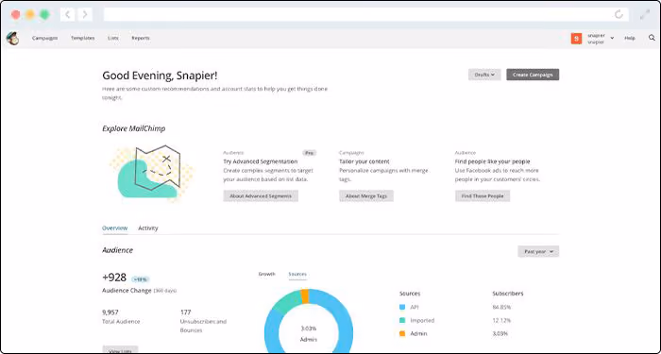Click the 84.85% API subscribers value

[x=501, y=307]
